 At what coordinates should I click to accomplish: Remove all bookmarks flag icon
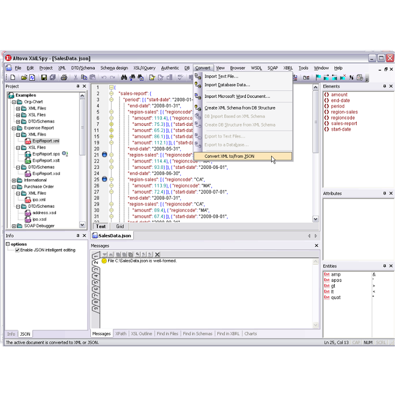pos(343,77)
